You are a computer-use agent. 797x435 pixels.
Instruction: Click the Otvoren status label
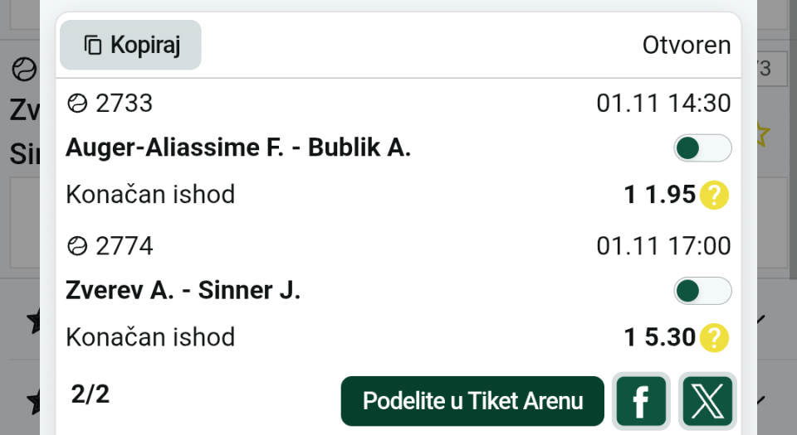click(x=687, y=46)
